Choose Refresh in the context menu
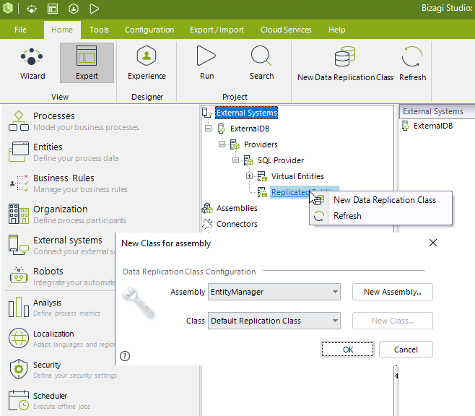 (380, 216)
